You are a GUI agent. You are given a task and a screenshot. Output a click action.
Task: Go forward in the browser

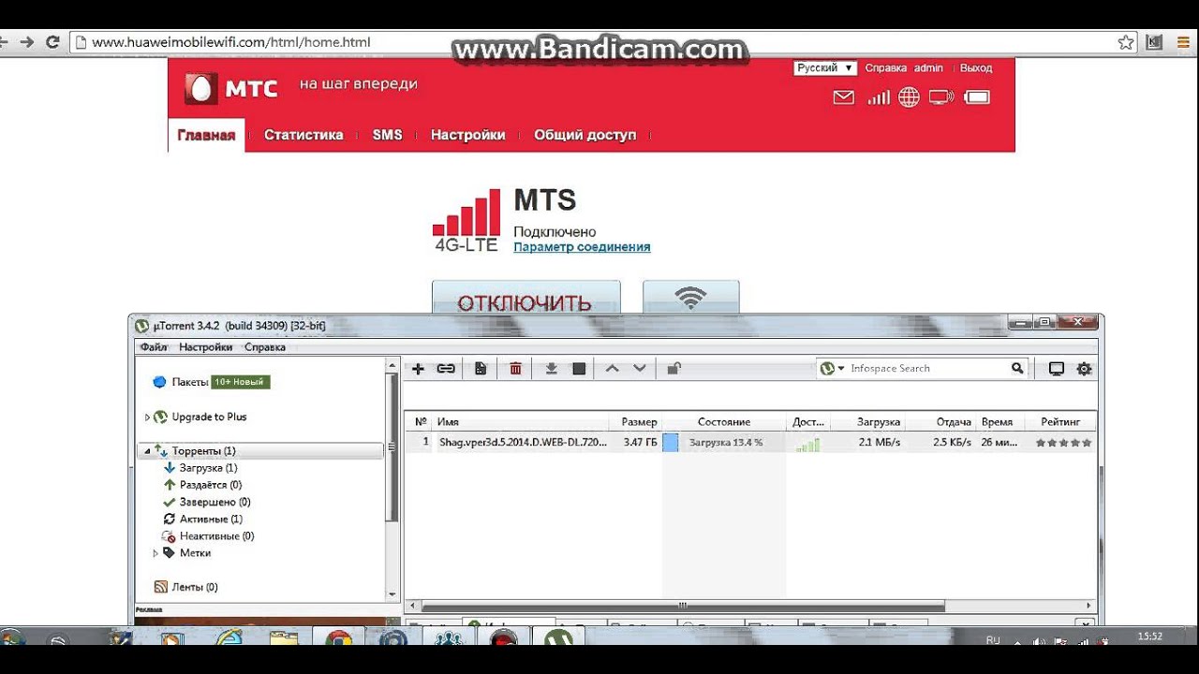point(26,42)
